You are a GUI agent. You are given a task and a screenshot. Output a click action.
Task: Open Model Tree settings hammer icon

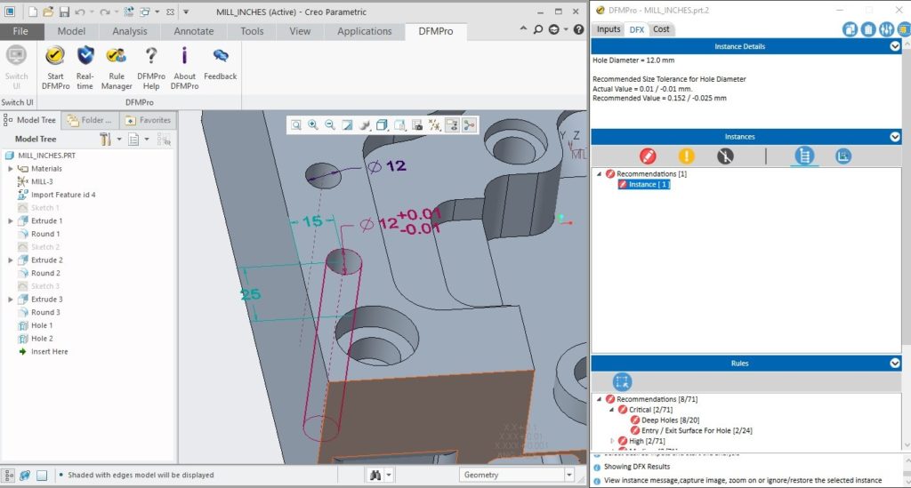[105, 140]
